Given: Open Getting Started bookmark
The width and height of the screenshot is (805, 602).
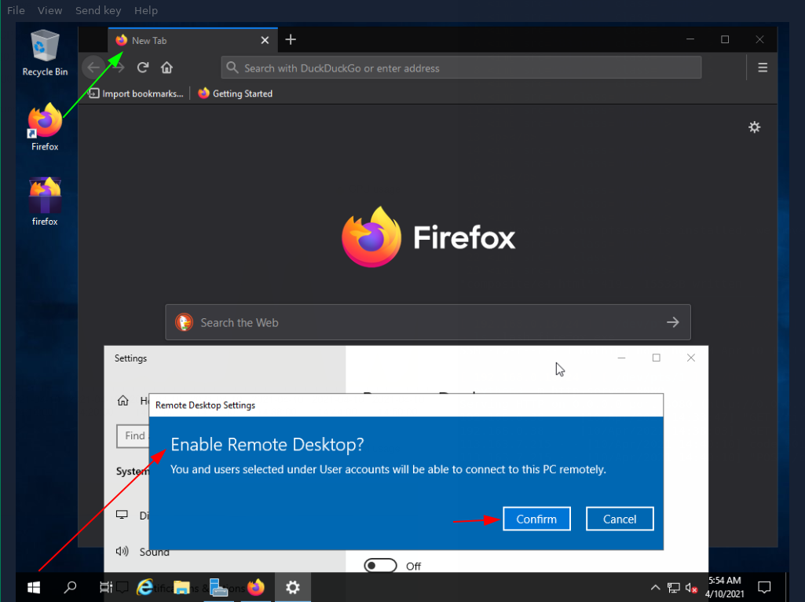Looking at the screenshot, I should 235,94.
